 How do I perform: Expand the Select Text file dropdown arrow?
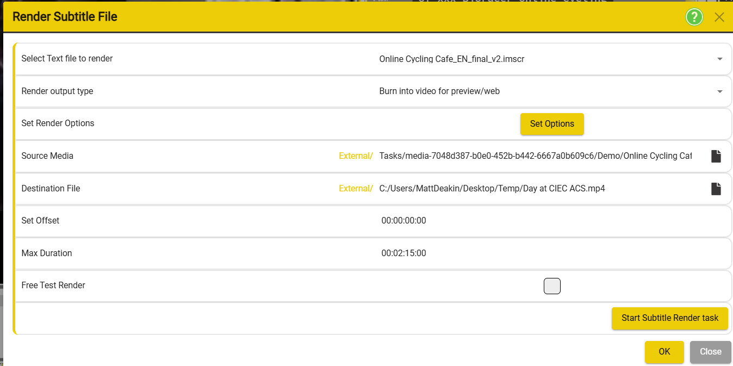point(719,59)
